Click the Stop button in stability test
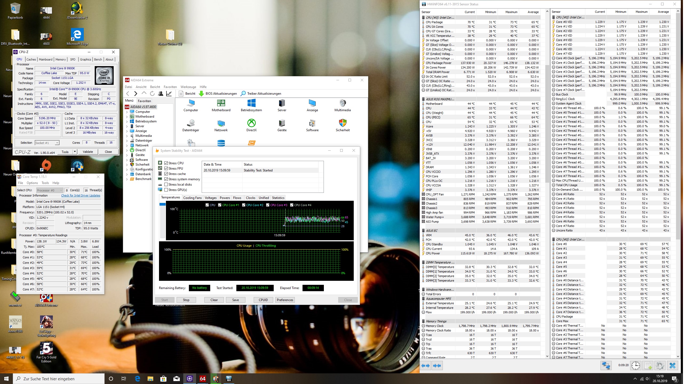This screenshot has height=384, width=684. 186,300
